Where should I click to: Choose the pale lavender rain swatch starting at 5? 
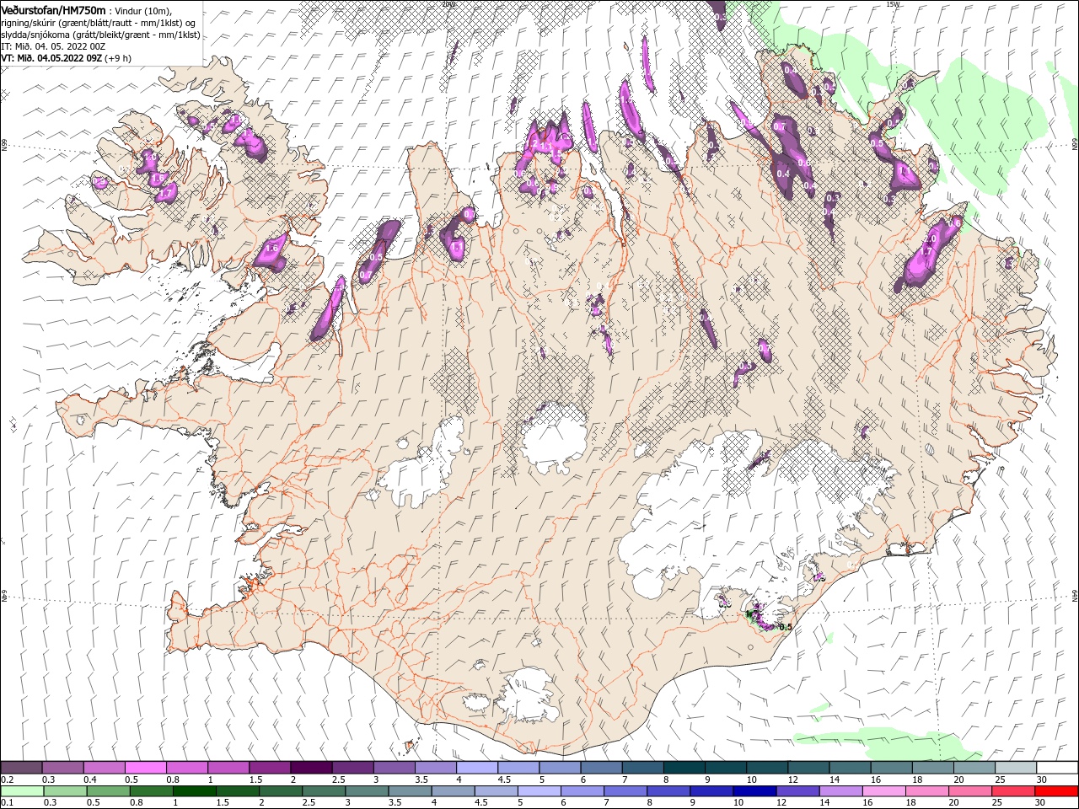point(538,791)
